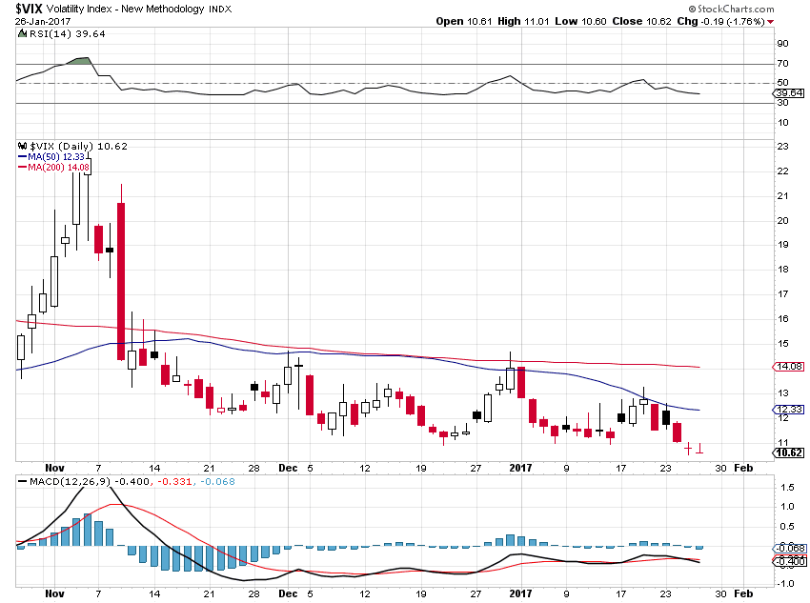Click the 'MA(50) 12.33' legend label
This screenshot has width=810, height=603.
56,157
